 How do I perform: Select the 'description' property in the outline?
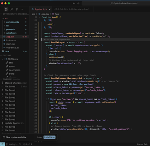click(x=15, y=70)
